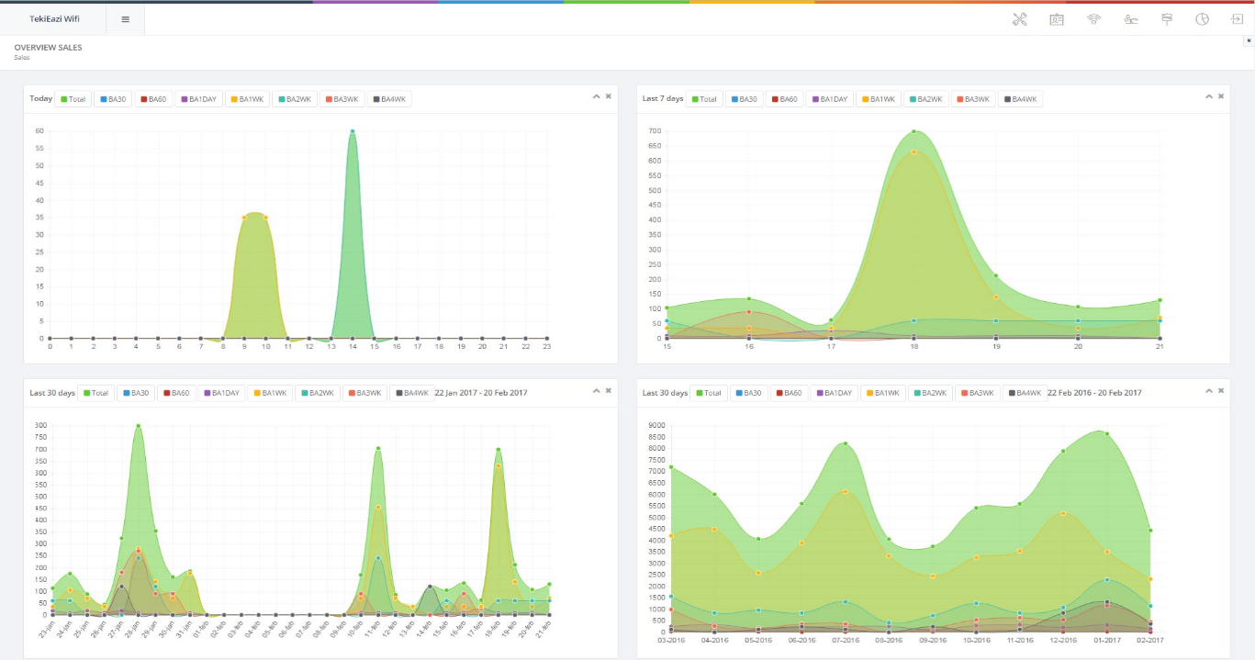The image size is (1255, 660).
Task: Toggle Total in 22 Jan 2017 chart legend
Action: pyautogui.click(x=96, y=393)
